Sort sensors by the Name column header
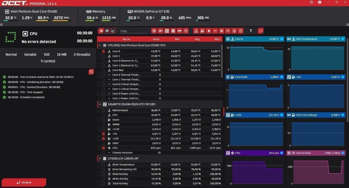Image resolution: width=349 pixels, height=188 pixels. [x=126, y=39]
